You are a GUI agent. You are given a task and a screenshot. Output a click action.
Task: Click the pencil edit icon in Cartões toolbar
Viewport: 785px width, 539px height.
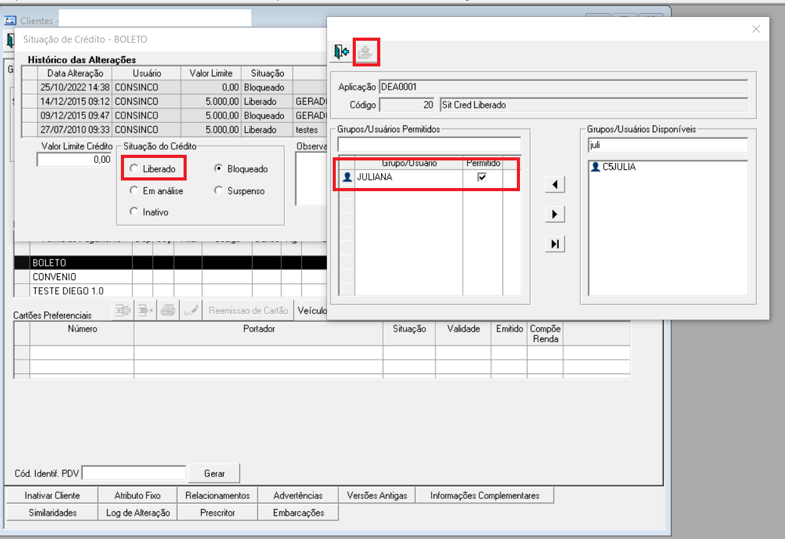tap(190, 310)
